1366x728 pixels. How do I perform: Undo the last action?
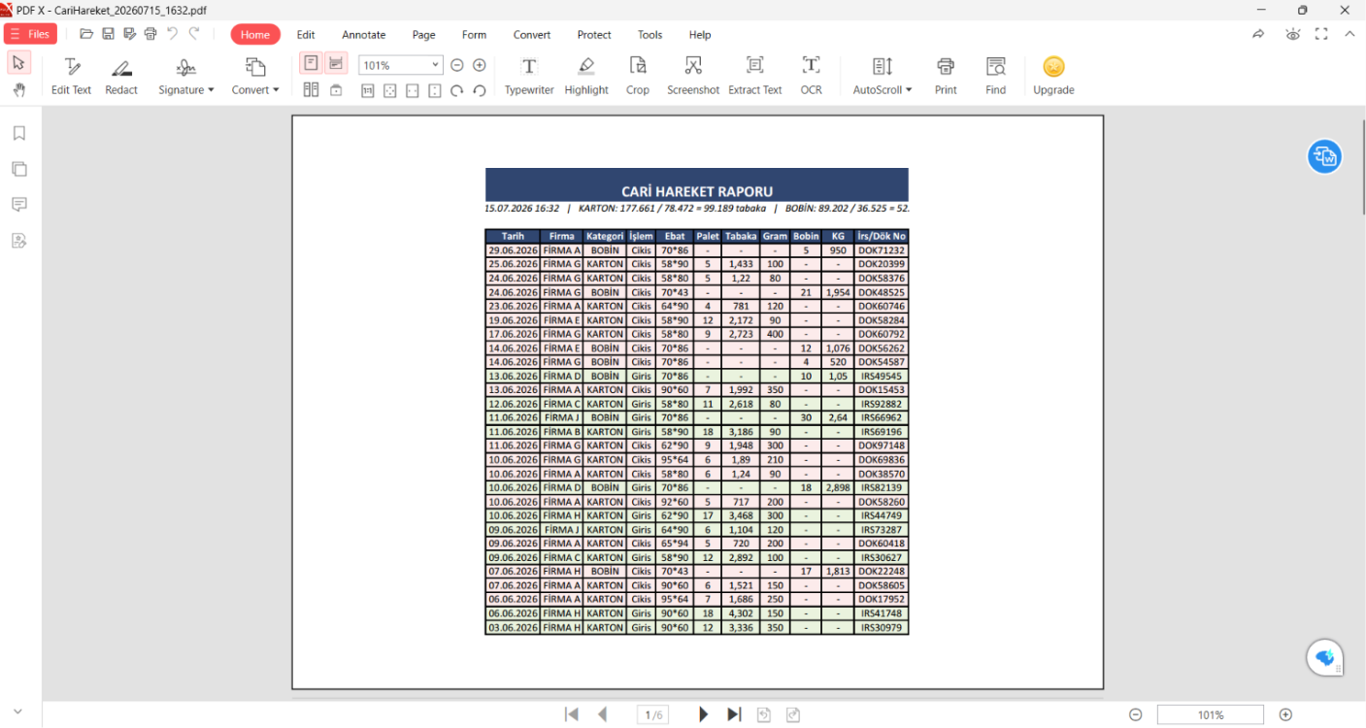(x=172, y=34)
